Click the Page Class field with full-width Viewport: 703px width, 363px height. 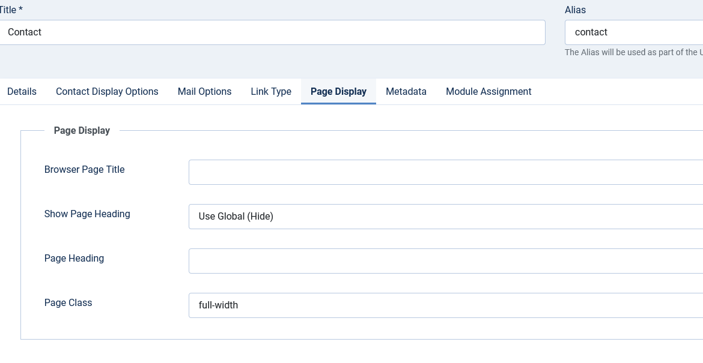445,305
